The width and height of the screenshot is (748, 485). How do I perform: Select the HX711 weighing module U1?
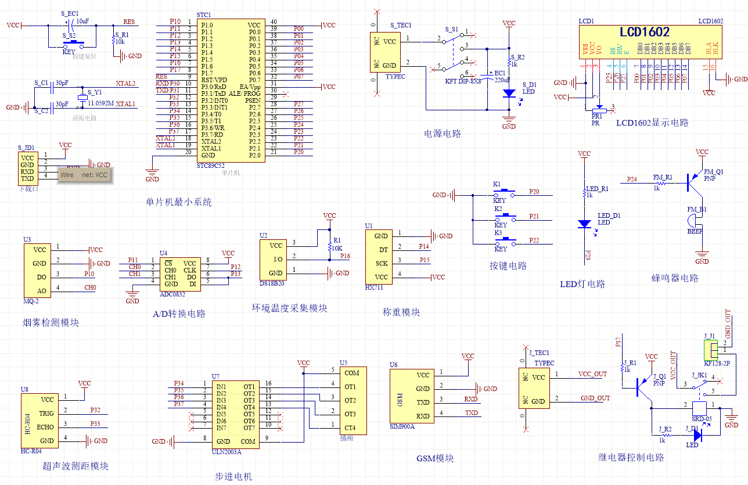(379, 256)
